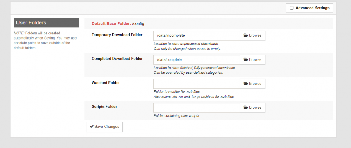
Task: Click the Completed Download Folder label
Action: coord(117,59)
